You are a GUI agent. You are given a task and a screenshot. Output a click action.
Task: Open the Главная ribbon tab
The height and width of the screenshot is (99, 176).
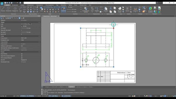pos(7,5)
